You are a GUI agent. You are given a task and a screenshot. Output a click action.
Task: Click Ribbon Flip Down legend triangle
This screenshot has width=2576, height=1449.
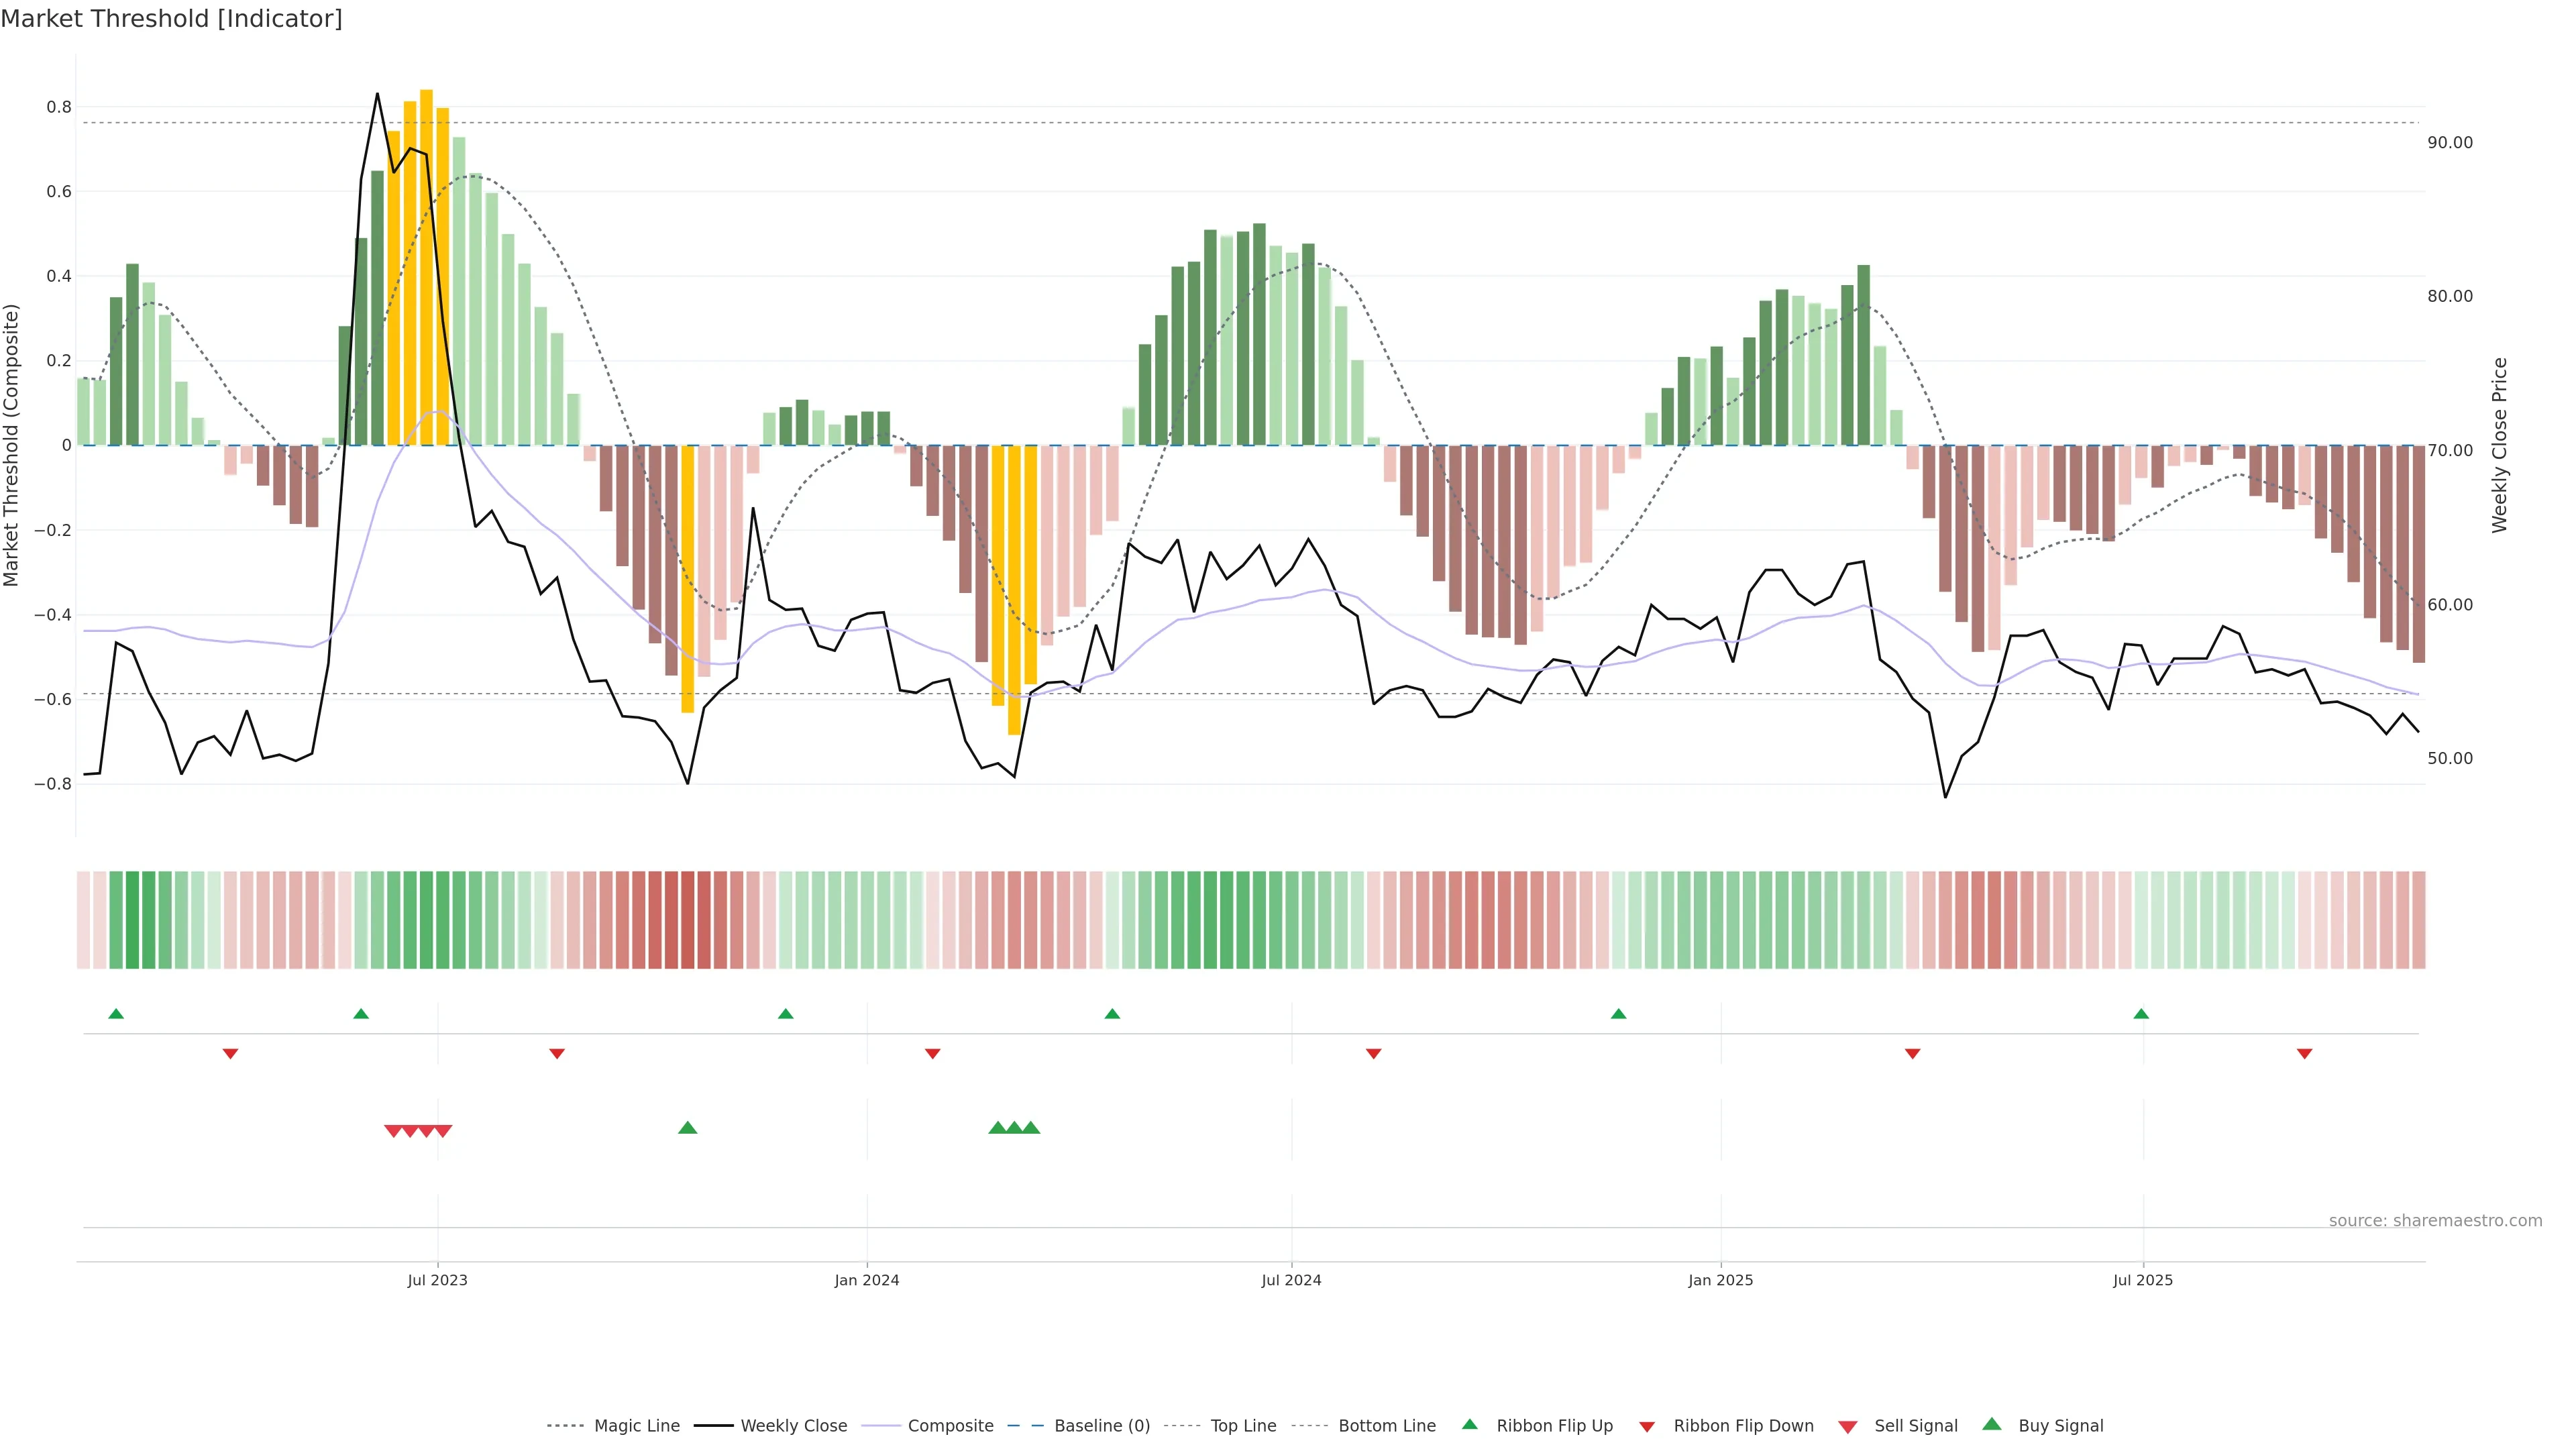click(1647, 1427)
